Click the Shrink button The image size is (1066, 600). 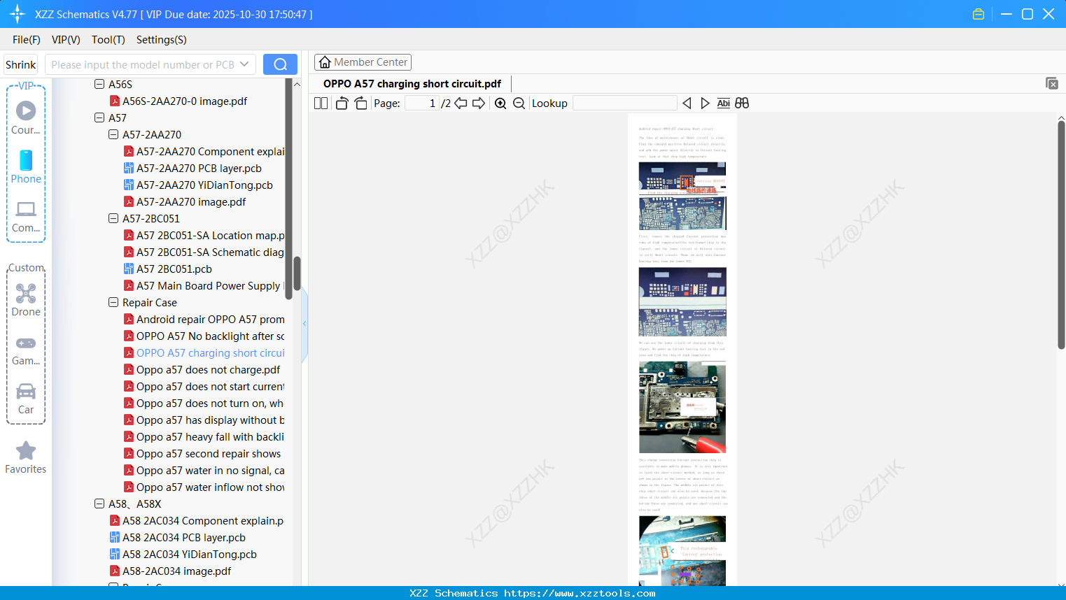21,64
